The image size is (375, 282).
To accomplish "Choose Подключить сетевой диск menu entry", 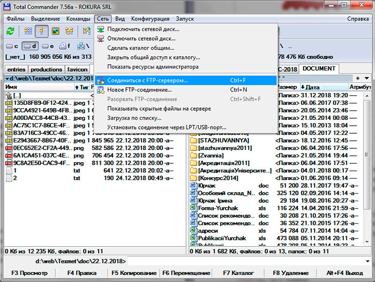I will click(186, 29).
